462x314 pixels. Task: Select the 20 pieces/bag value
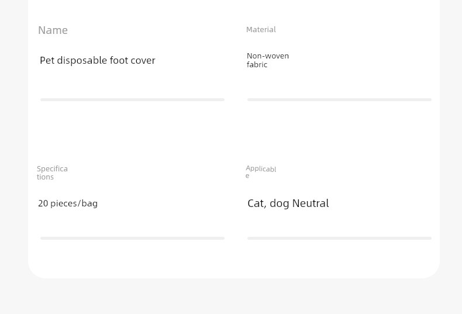(x=68, y=203)
